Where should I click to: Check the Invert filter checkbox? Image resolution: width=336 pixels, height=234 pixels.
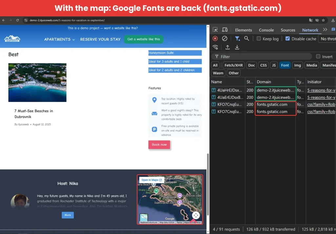tap(318, 56)
